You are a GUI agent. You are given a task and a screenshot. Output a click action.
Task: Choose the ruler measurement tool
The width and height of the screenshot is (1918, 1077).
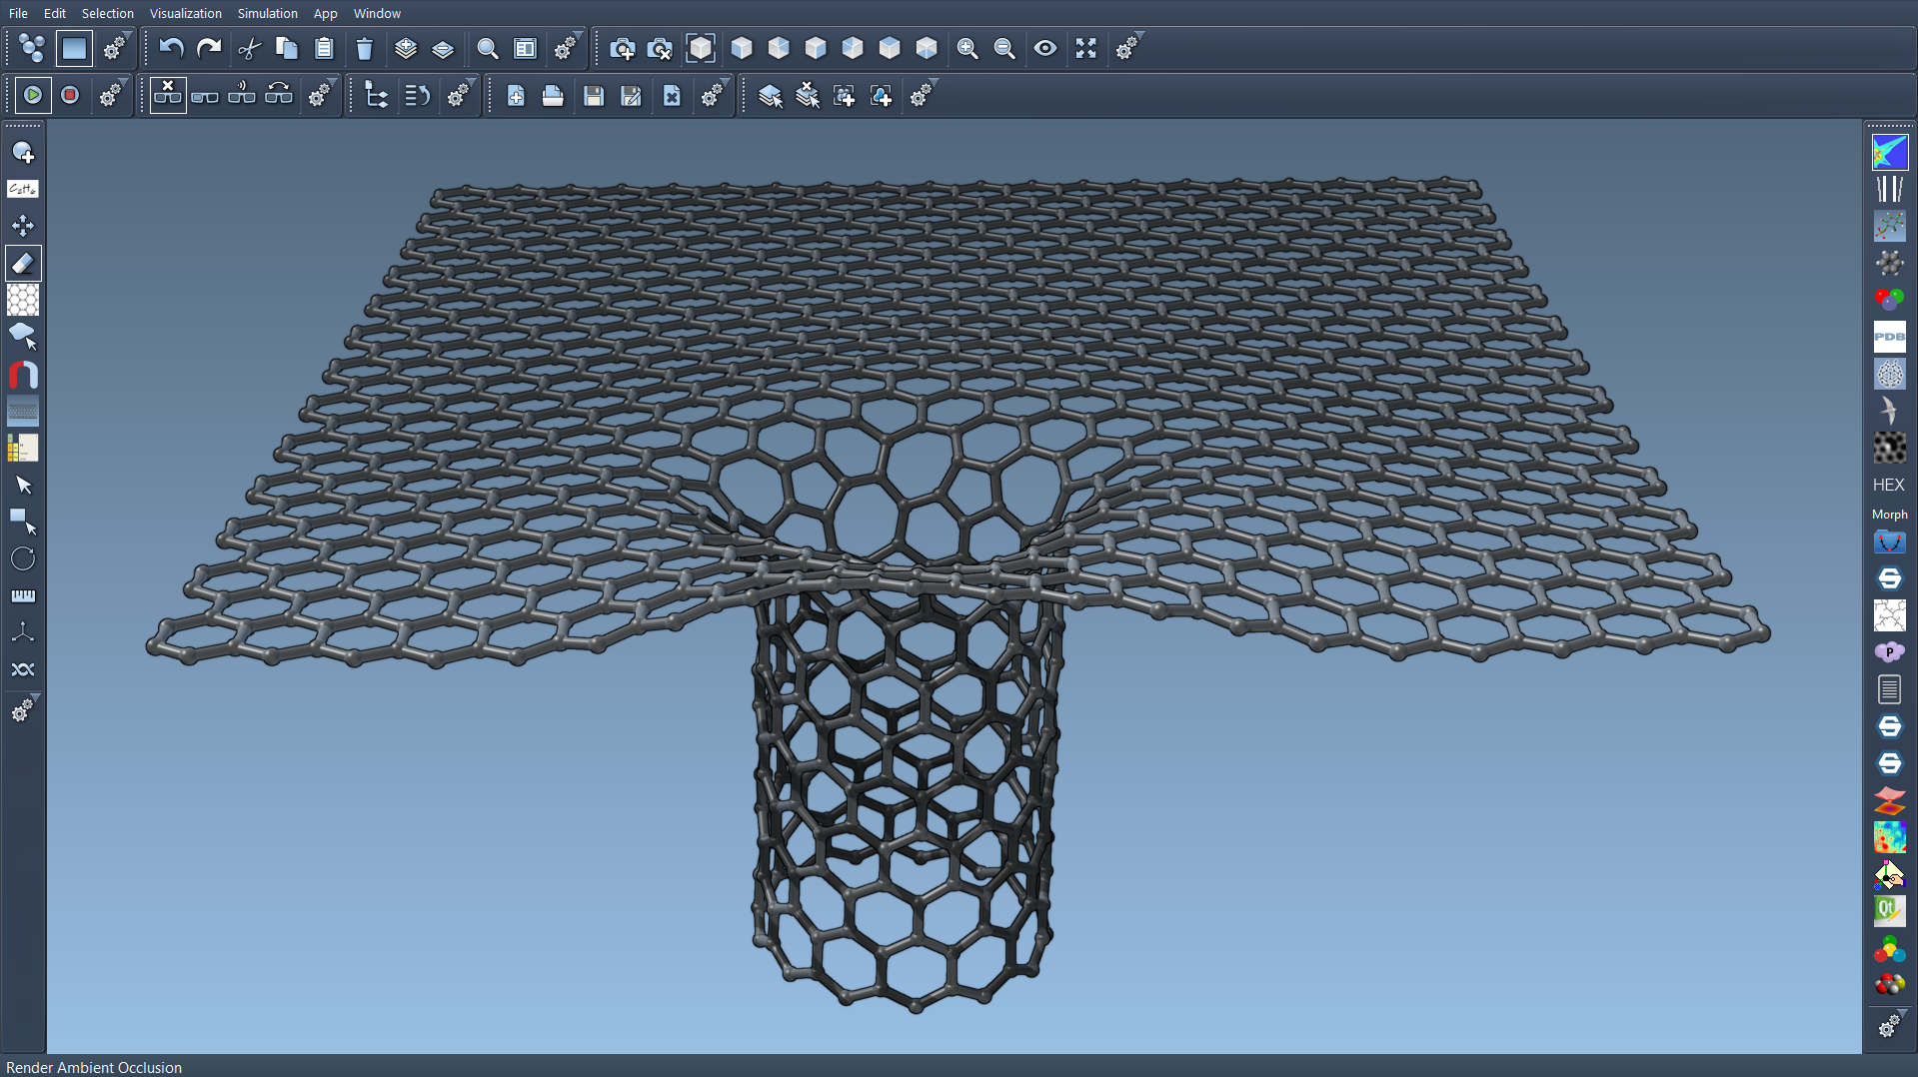click(23, 596)
